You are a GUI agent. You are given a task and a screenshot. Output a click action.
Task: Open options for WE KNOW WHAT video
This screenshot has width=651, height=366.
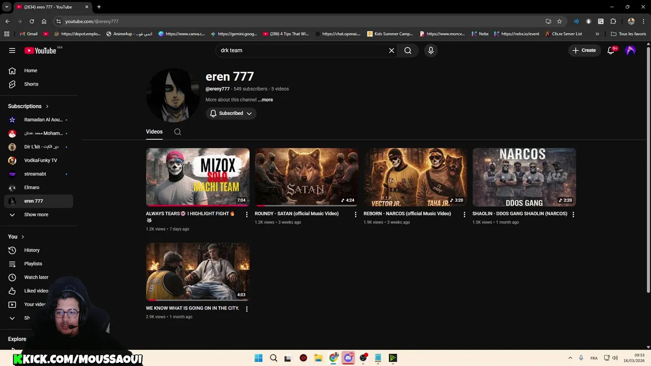247,309
